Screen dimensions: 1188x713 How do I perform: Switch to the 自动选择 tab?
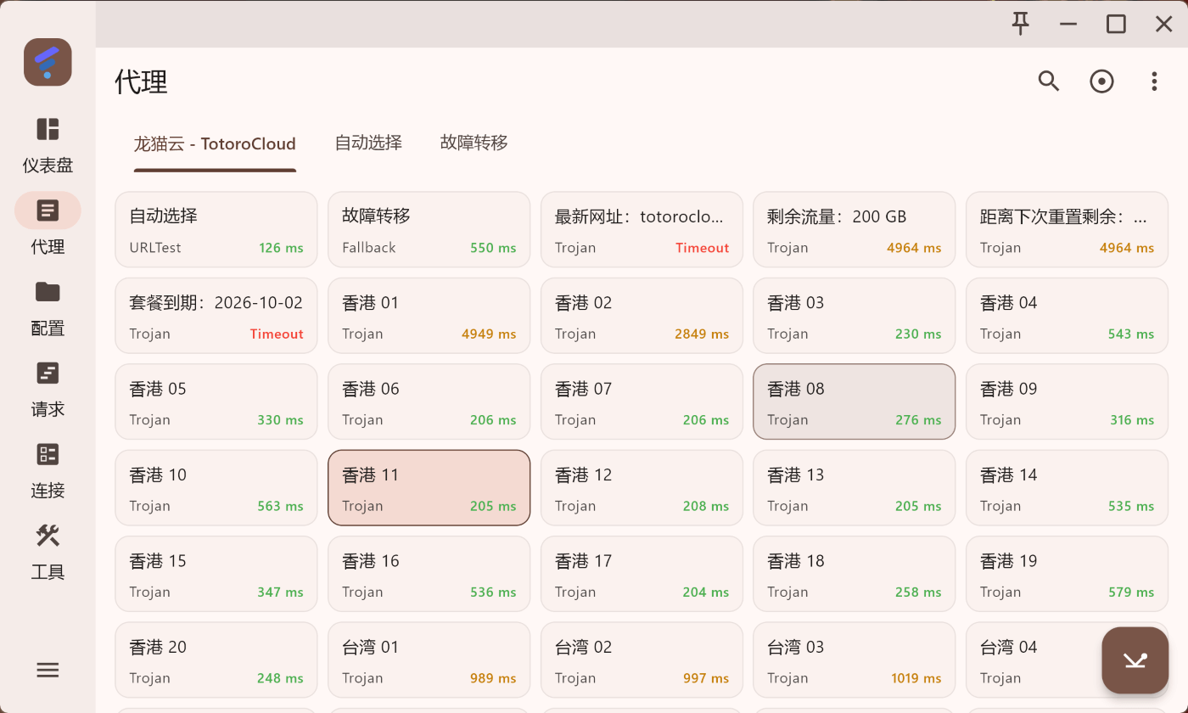(368, 143)
